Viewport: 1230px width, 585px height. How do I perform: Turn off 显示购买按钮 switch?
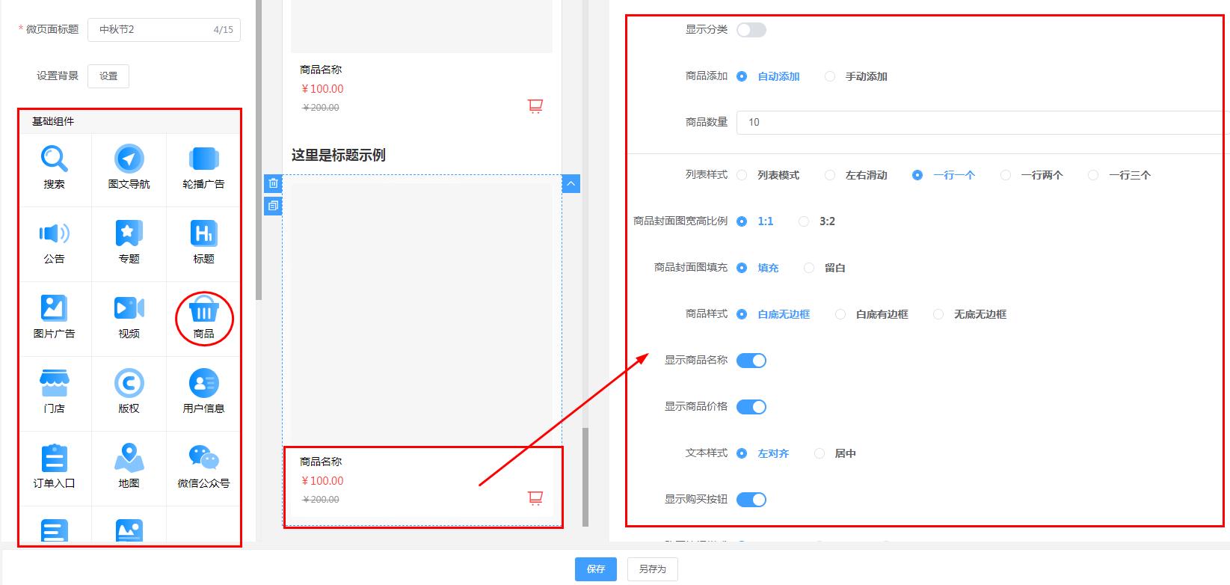(x=751, y=500)
